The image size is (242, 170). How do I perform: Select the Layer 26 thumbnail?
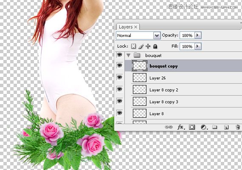point(140,78)
